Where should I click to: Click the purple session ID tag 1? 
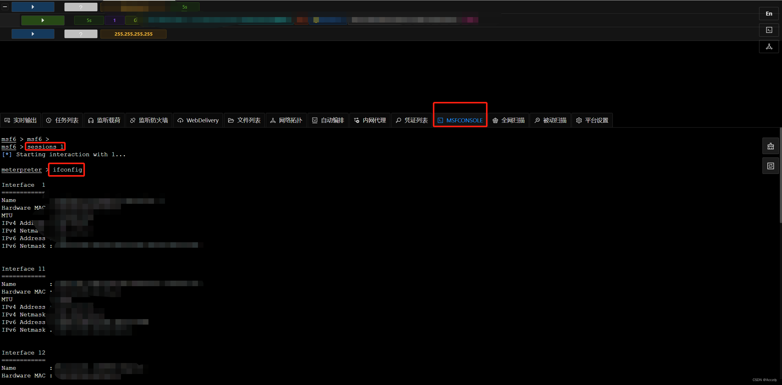(x=115, y=20)
